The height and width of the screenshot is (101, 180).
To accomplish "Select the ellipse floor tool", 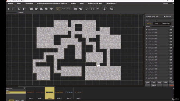I will pyautogui.click(x=36, y=9).
